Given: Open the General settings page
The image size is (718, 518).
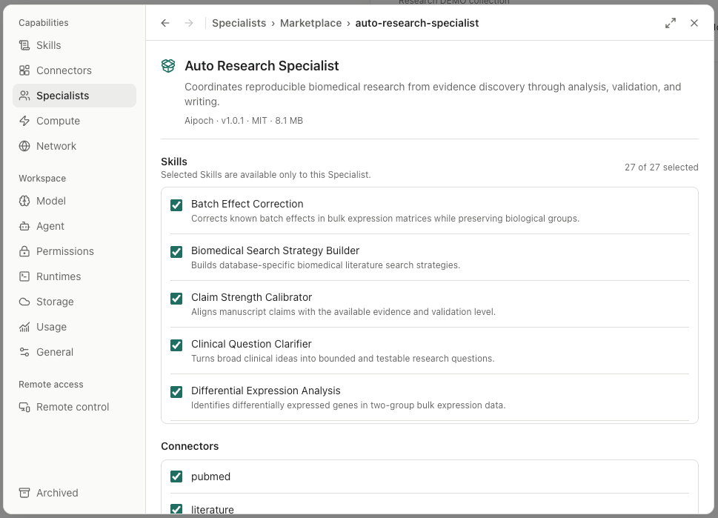Looking at the screenshot, I should tap(74, 352).
